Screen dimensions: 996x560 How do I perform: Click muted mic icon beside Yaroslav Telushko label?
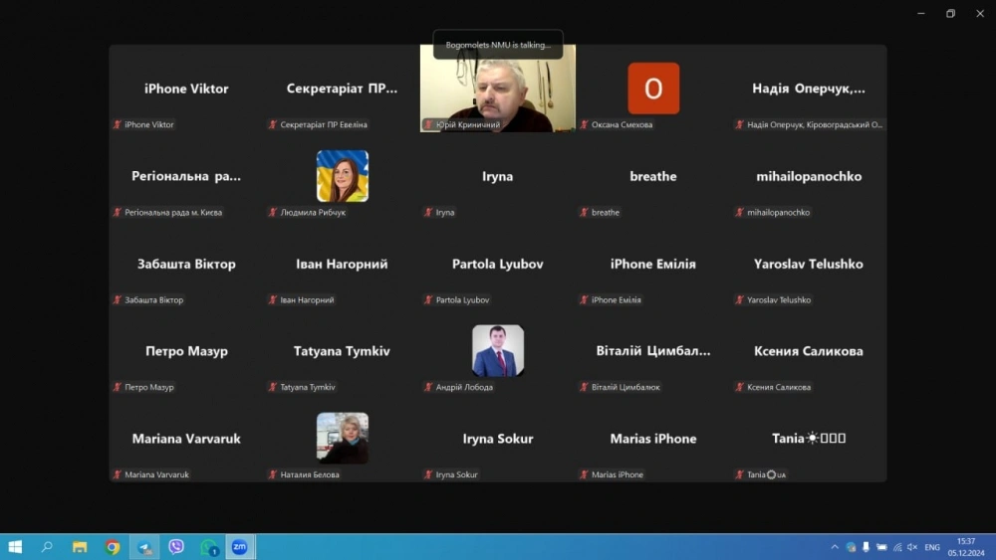pyautogui.click(x=739, y=300)
